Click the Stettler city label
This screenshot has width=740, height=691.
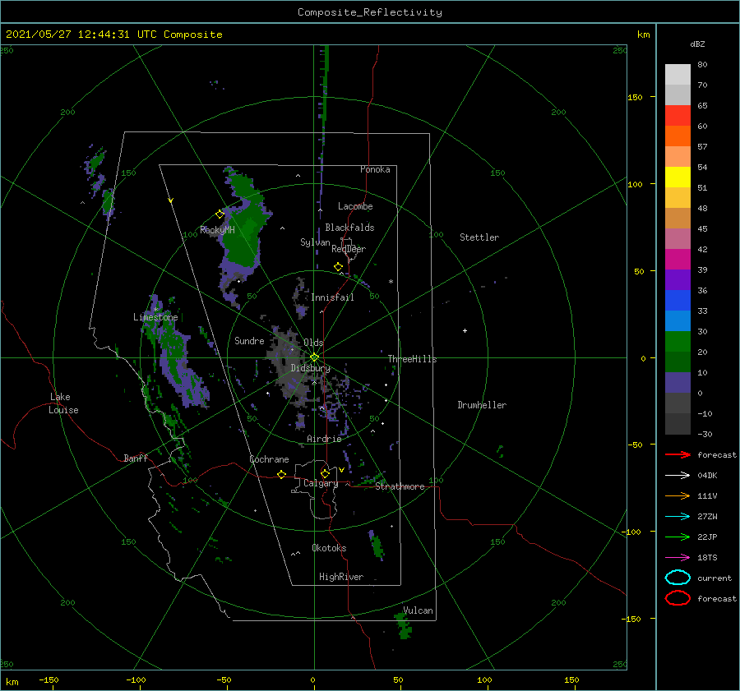click(x=479, y=237)
